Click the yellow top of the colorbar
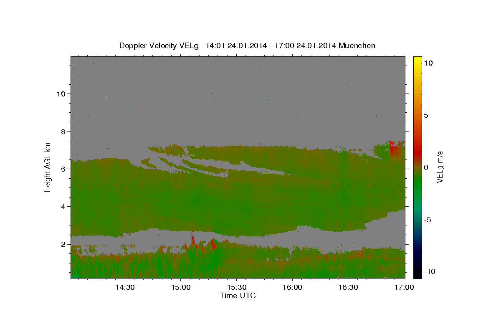 pos(417,60)
